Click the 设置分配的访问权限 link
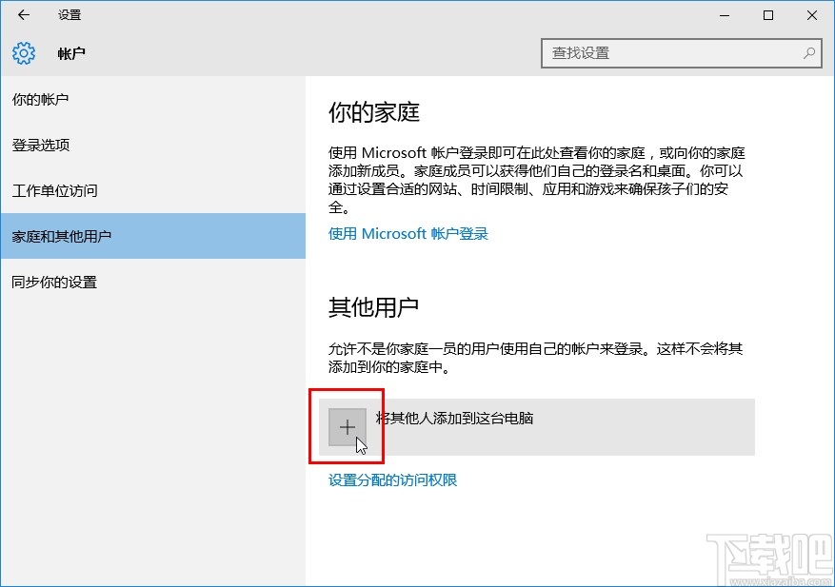This screenshot has width=835, height=587. pos(394,479)
